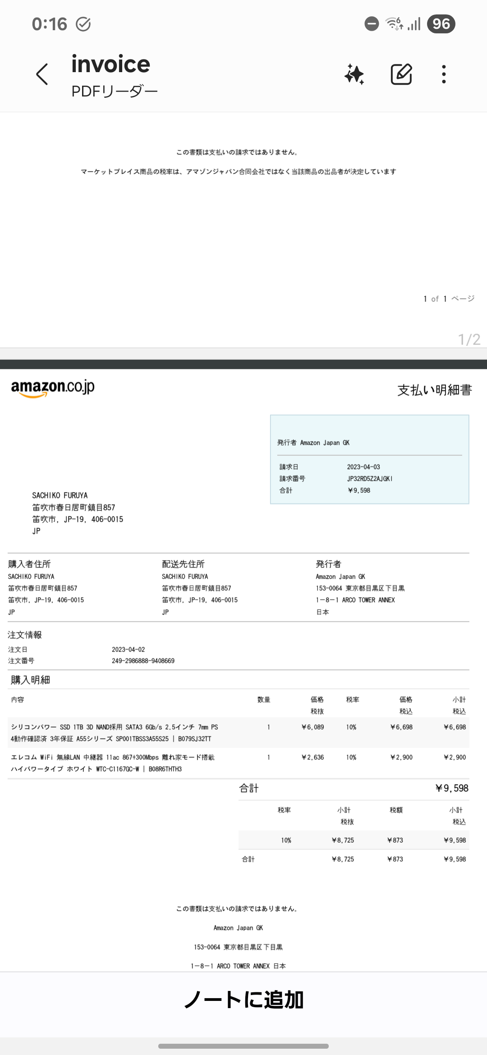The width and height of the screenshot is (487, 1055).
Task: Tap the invoice number JP32RD5Z2AJGKI
Action: click(370, 479)
